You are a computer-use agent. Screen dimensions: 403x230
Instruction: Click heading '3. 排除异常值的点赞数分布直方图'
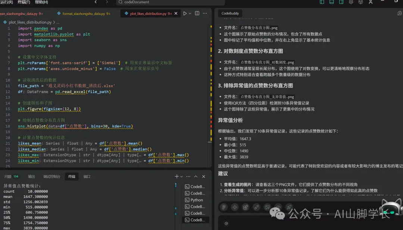click(x=256, y=86)
